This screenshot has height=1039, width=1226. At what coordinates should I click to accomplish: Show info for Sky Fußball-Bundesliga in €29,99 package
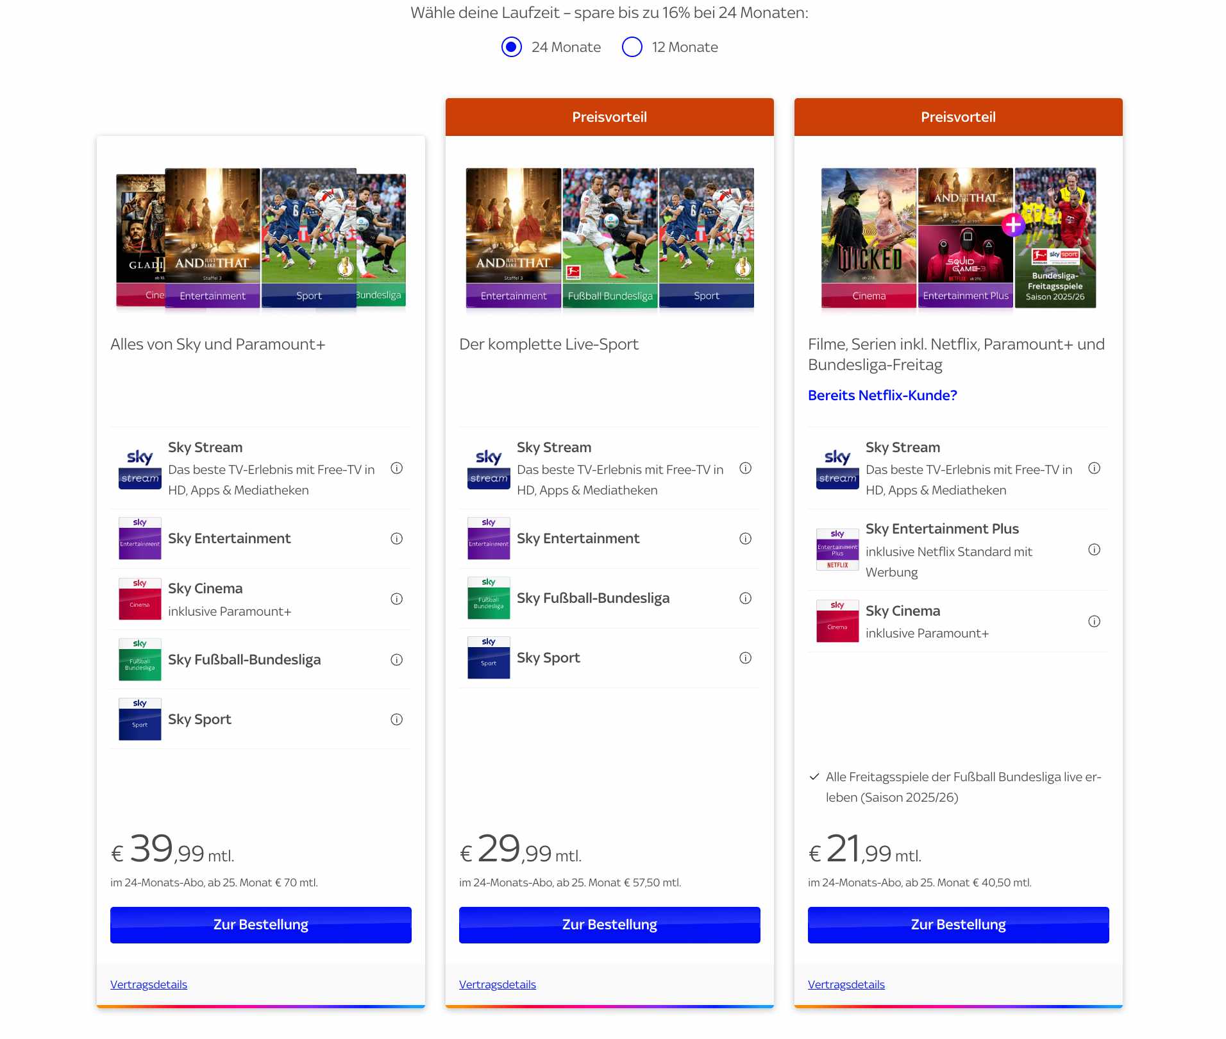click(745, 598)
